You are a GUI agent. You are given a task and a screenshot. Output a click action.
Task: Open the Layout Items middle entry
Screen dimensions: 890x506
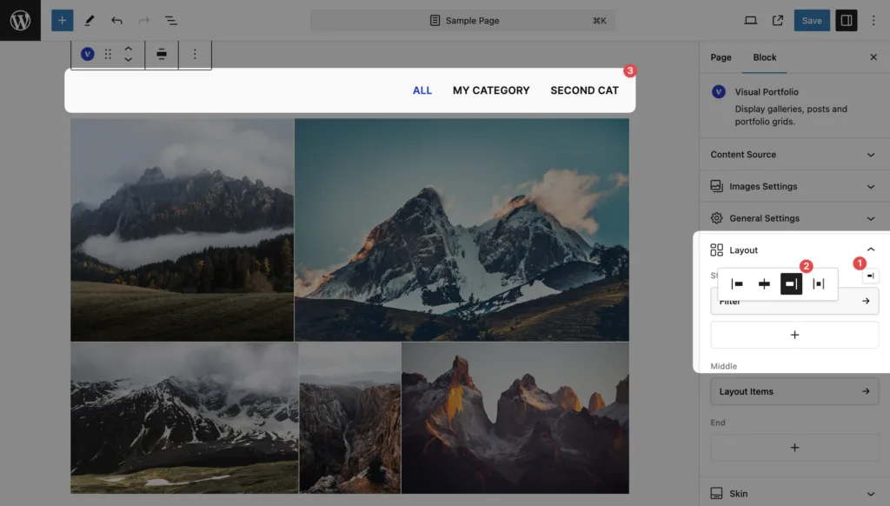point(794,391)
